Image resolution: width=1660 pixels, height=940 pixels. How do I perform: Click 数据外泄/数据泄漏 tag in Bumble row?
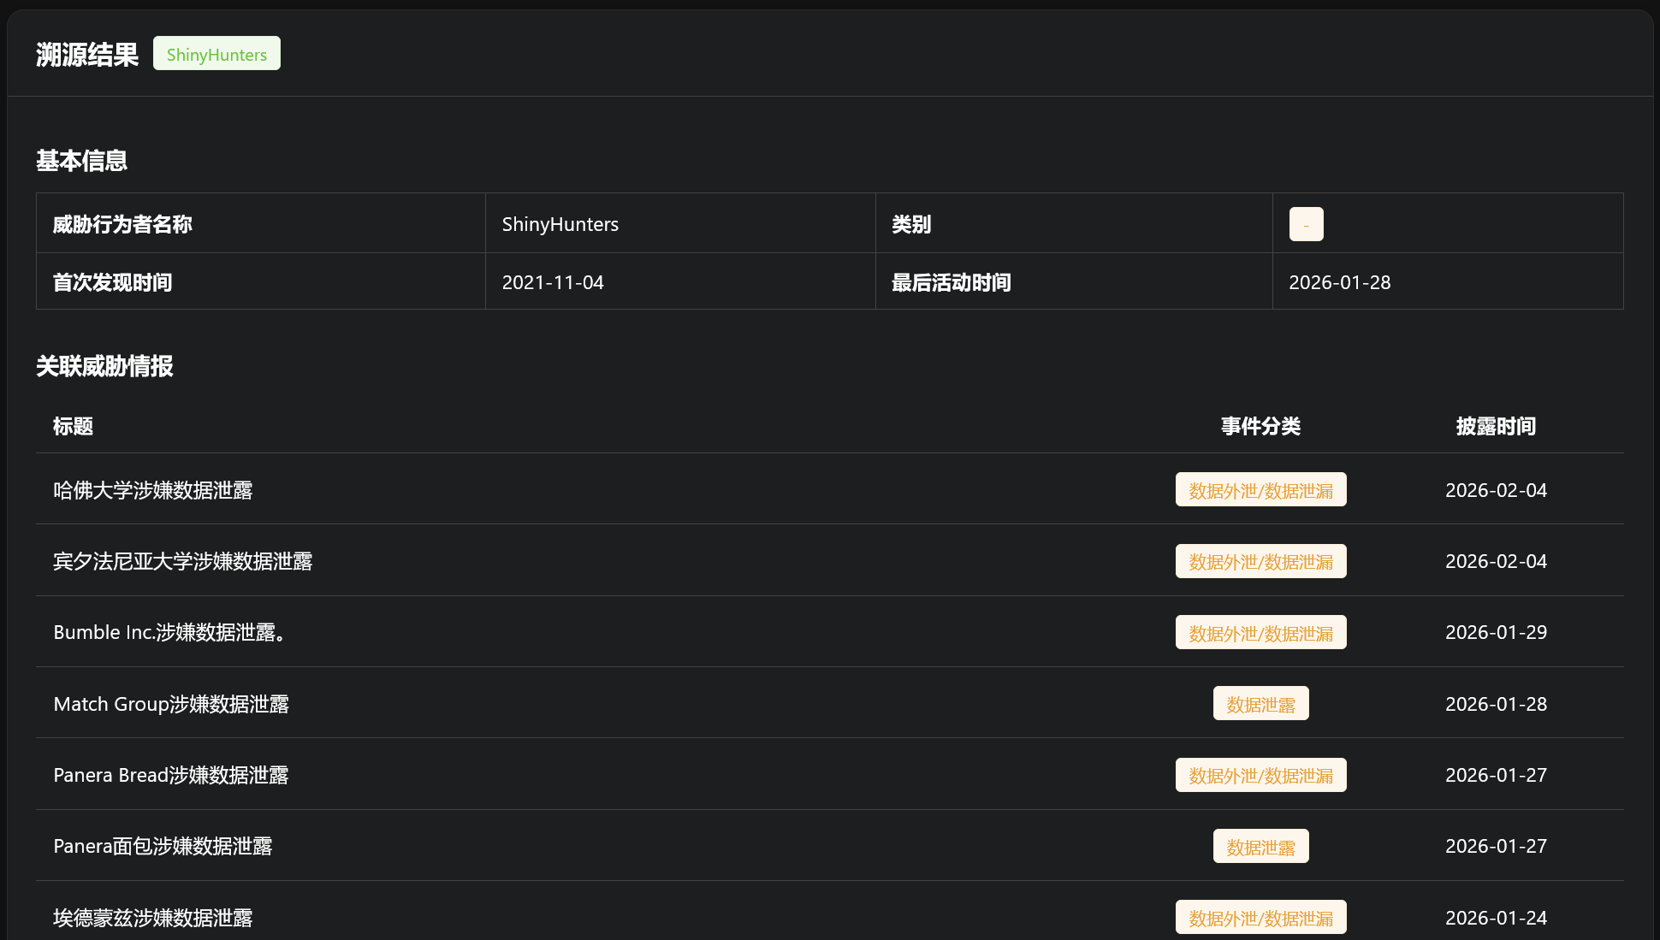[1260, 633]
